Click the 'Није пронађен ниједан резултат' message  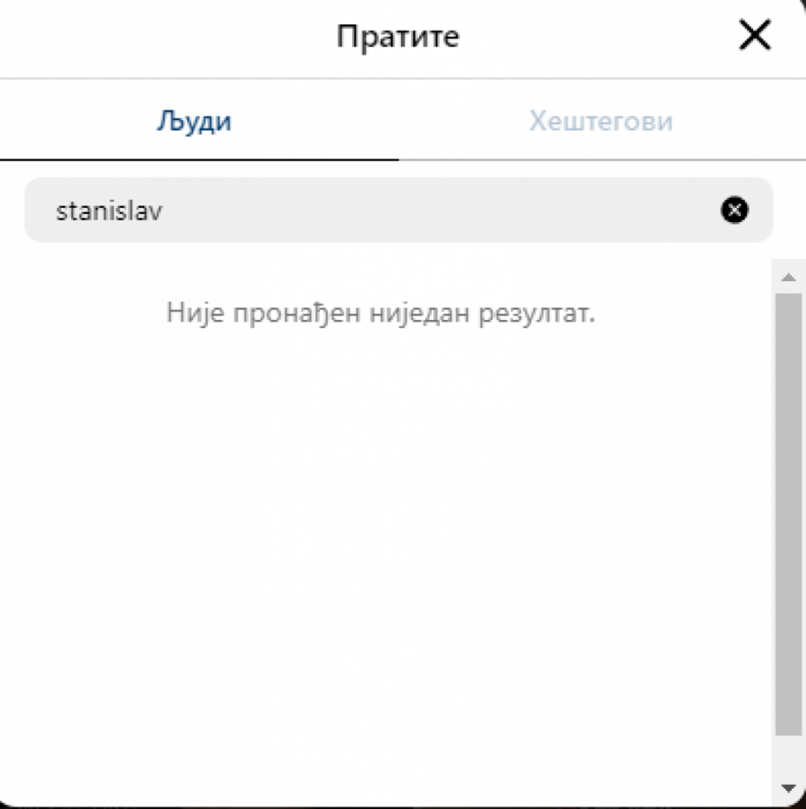(x=381, y=314)
